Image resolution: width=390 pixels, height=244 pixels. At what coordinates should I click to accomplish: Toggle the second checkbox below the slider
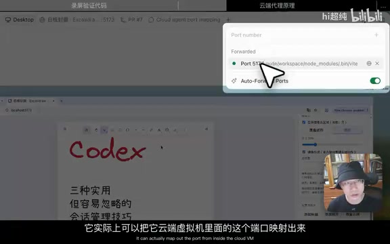click(304, 152)
